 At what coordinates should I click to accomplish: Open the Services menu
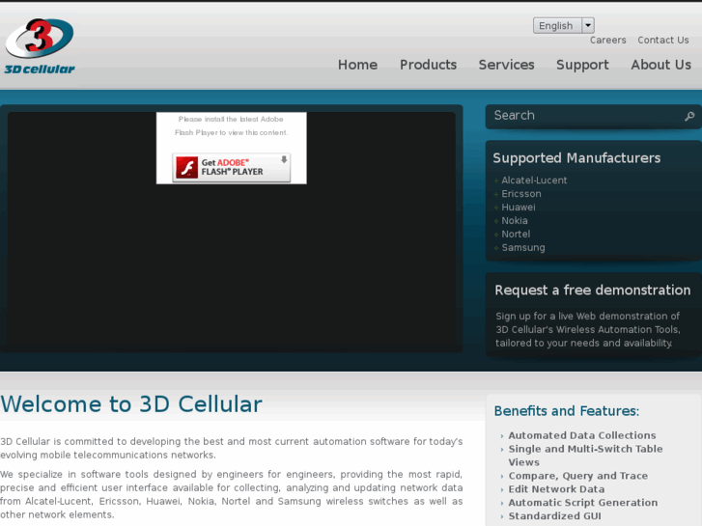click(506, 65)
